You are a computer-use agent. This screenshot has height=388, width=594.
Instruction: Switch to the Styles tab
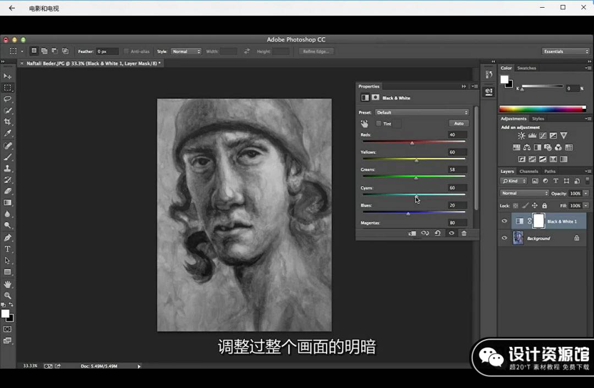point(538,119)
